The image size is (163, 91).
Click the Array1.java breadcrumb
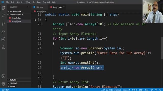[41, 11]
